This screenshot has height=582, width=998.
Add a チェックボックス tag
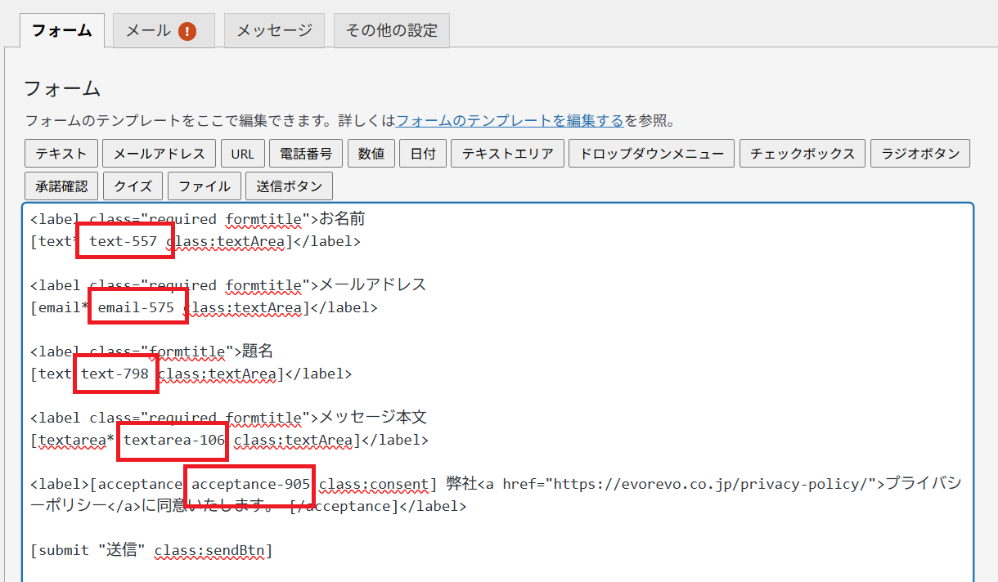pos(802,154)
